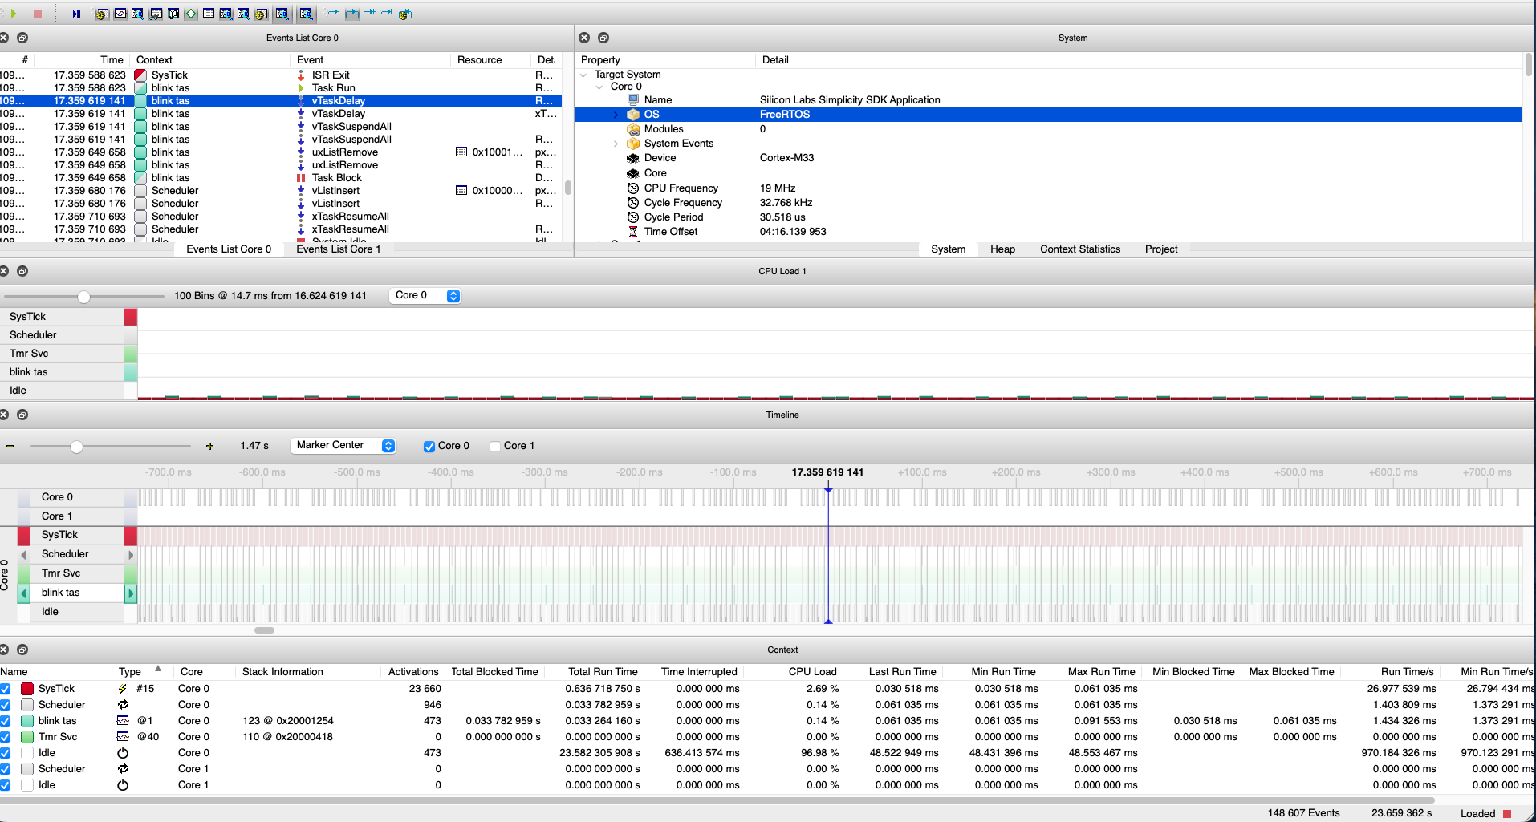The image size is (1536, 822).
Task: Zoom out timeline with the minus icon
Action: coord(10,446)
